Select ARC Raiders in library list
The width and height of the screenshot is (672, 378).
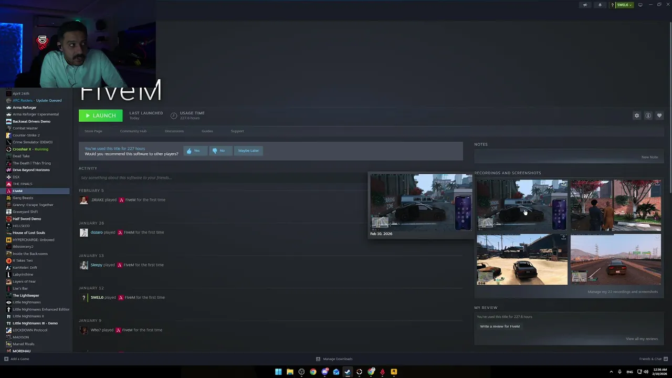(37, 100)
